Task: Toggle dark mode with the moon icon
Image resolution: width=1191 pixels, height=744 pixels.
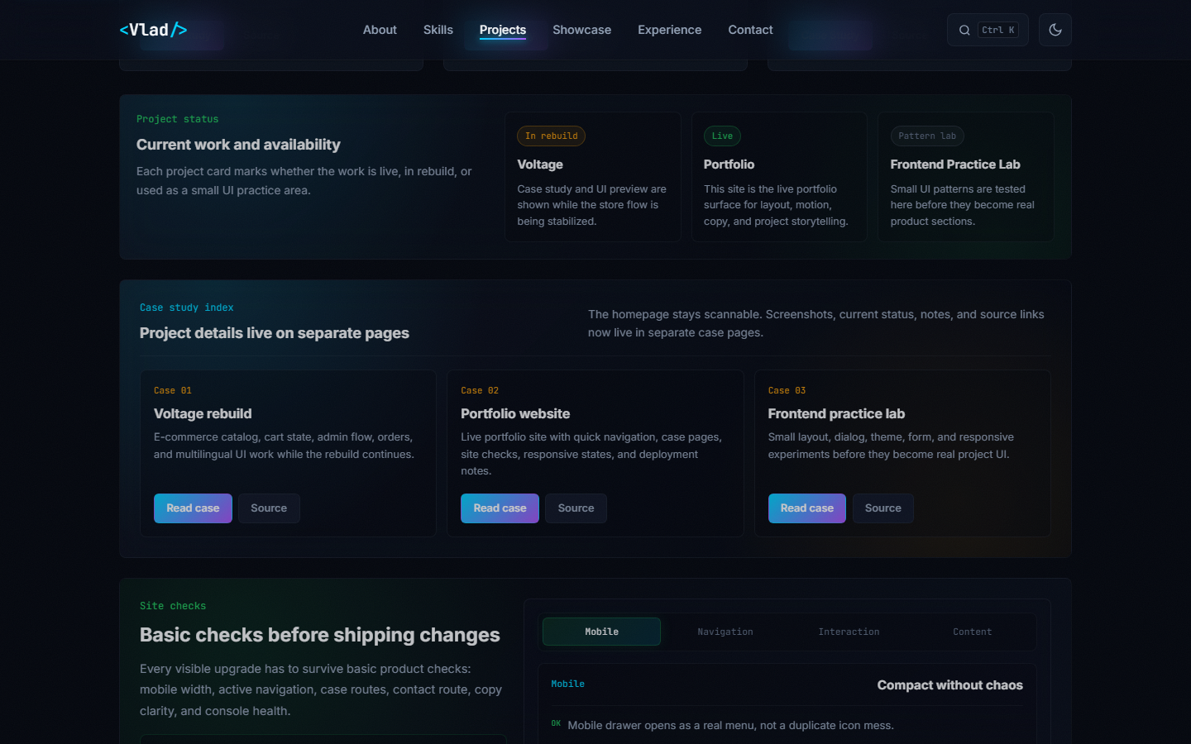Action: tap(1055, 30)
